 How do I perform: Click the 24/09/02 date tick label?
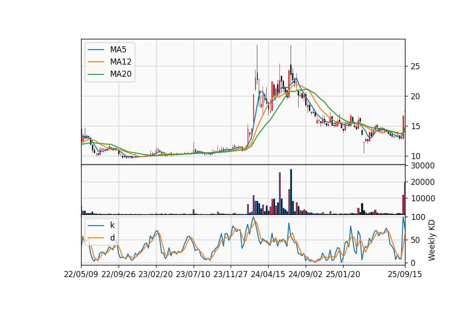(306, 274)
